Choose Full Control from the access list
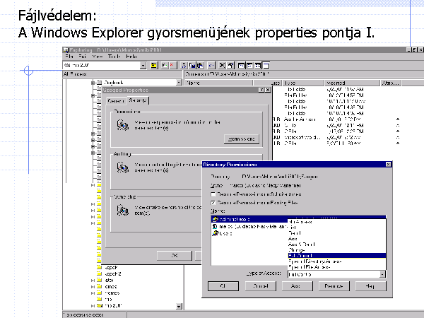424x318 pixels. click(301, 255)
